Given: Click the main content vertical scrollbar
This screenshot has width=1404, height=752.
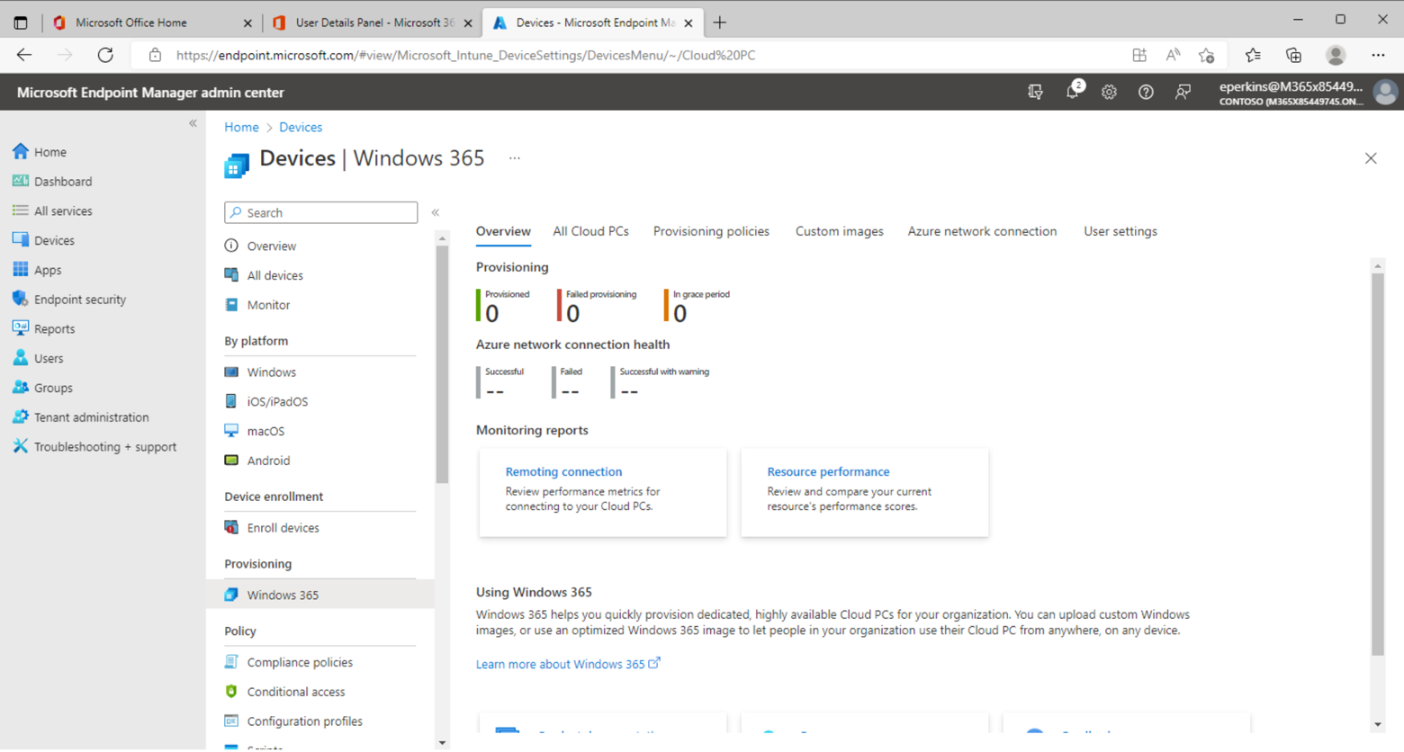Looking at the screenshot, I should (1378, 464).
